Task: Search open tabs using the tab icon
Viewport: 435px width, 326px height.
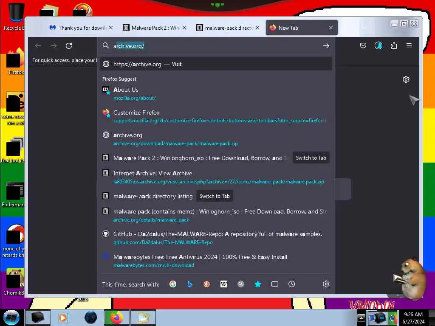Action: (275, 284)
